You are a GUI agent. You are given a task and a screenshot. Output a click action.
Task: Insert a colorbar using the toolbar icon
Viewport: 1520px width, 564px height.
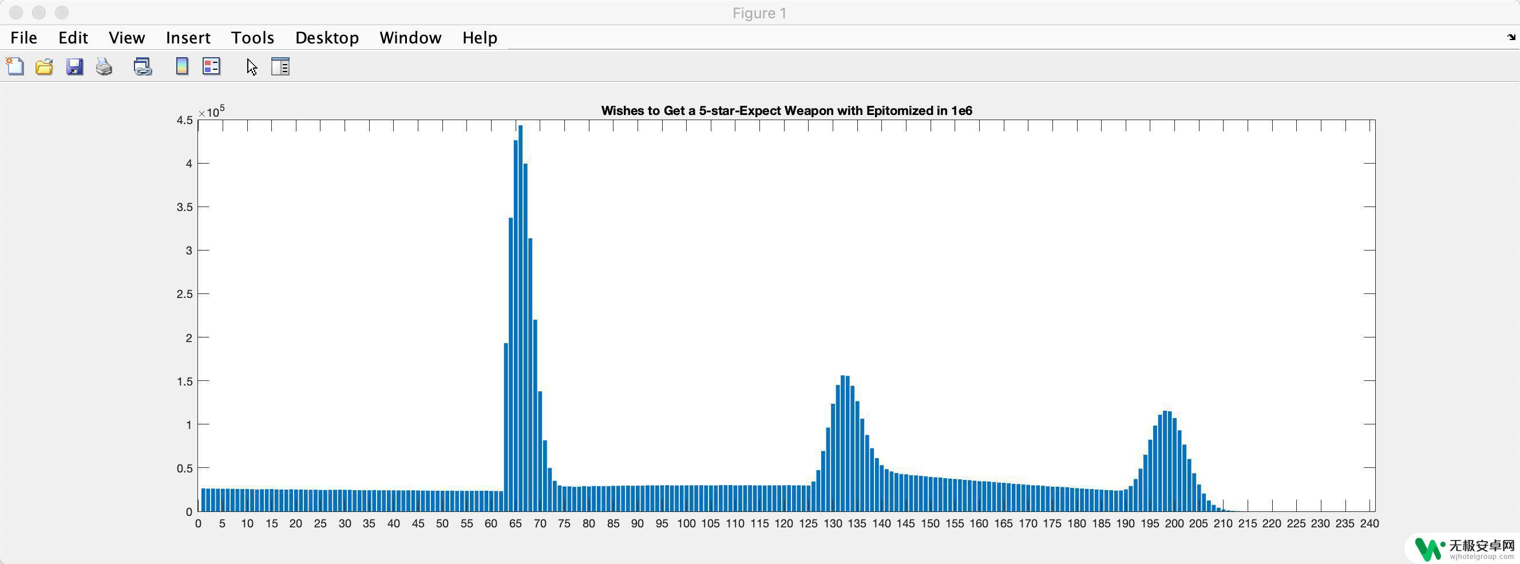(182, 66)
